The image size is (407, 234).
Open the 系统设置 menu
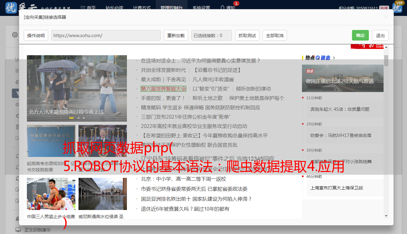point(201,7)
